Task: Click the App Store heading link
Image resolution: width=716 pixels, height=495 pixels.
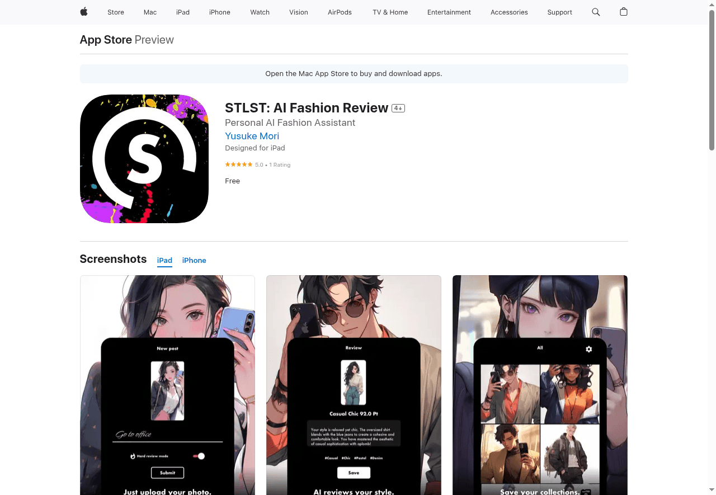Action: coord(106,40)
